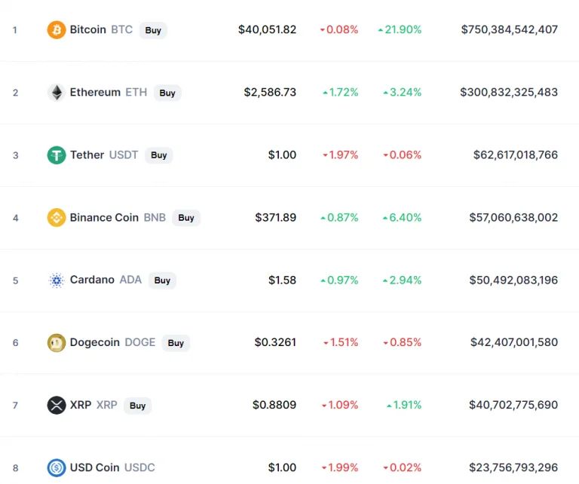Click Buy next to Ethereum ETH
The height and width of the screenshot is (484, 579).
tap(167, 93)
